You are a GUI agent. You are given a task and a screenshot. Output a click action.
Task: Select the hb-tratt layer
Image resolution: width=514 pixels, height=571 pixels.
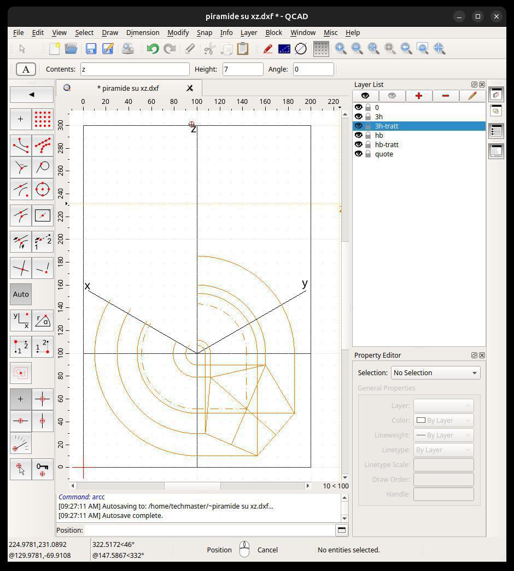point(387,144)
